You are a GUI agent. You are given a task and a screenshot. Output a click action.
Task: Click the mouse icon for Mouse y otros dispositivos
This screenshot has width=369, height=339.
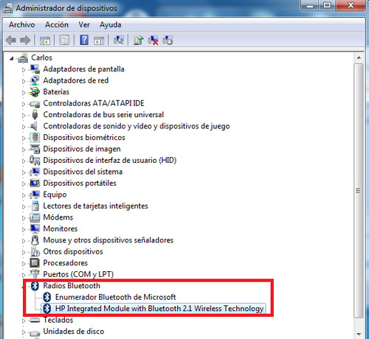coord(35,240)
